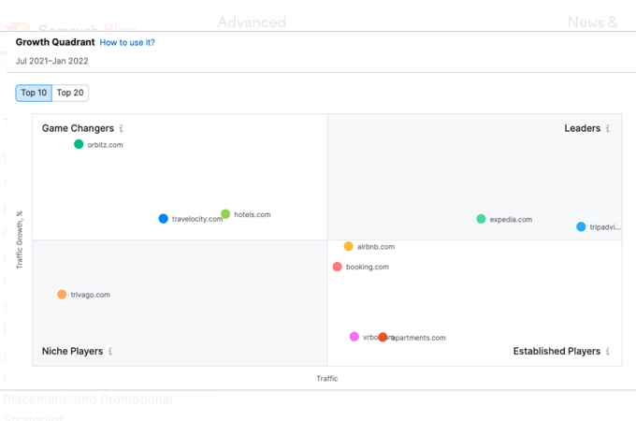This screenshot has height=421, width=636.
Task: Select the orbitz.com data point
Action: pos(79,144)
